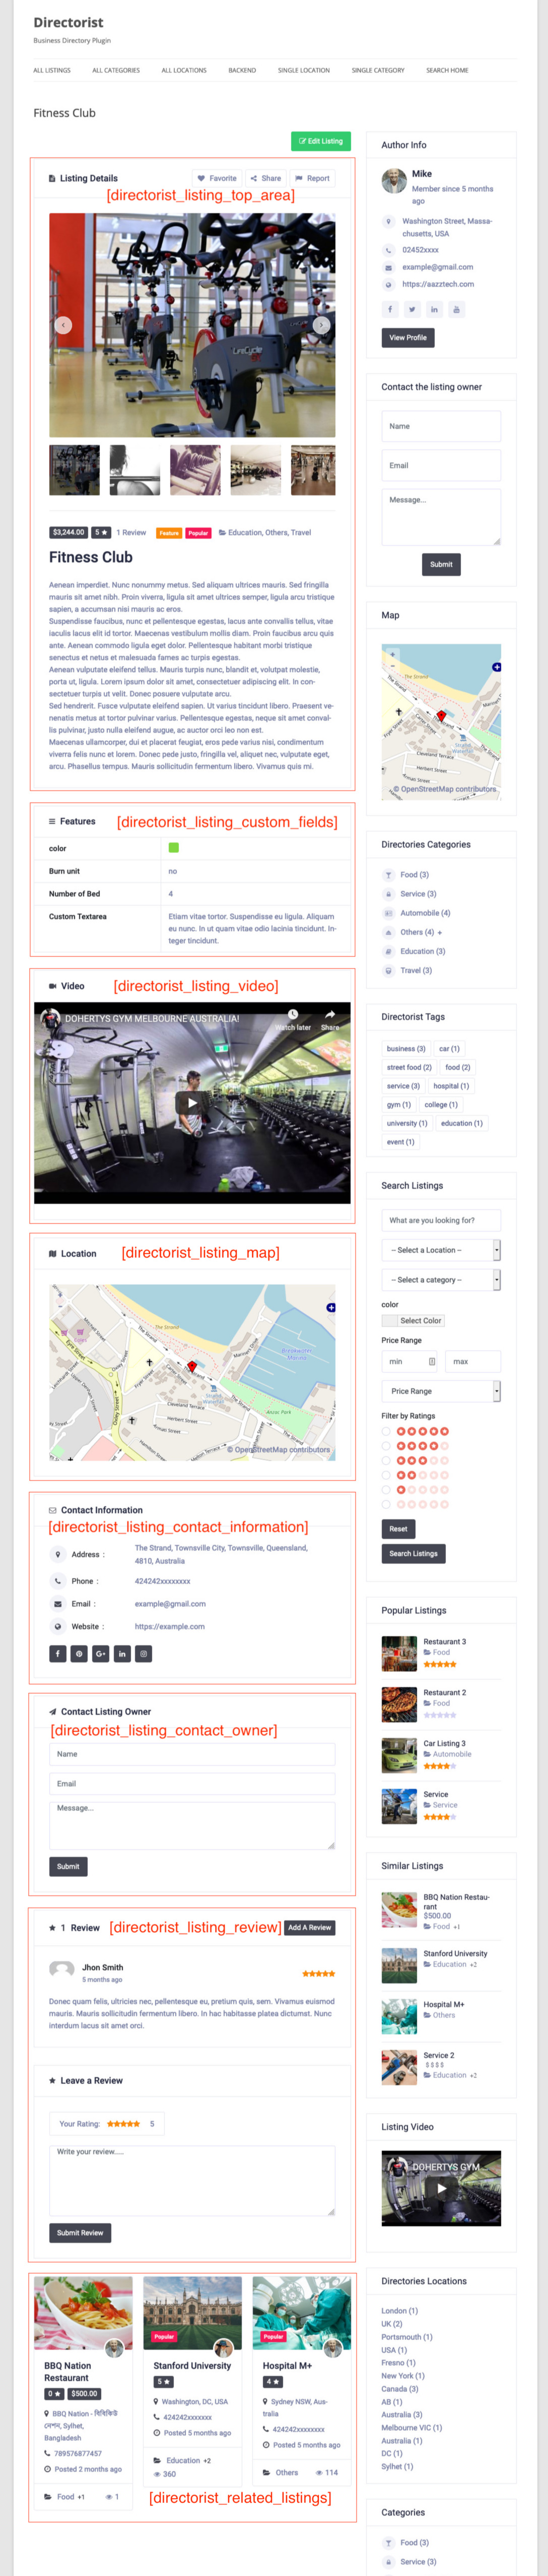The height and width of the screenshot is (2576, 548).
Task: Reset the search listings filters
Action: (x=398, y=1529)
